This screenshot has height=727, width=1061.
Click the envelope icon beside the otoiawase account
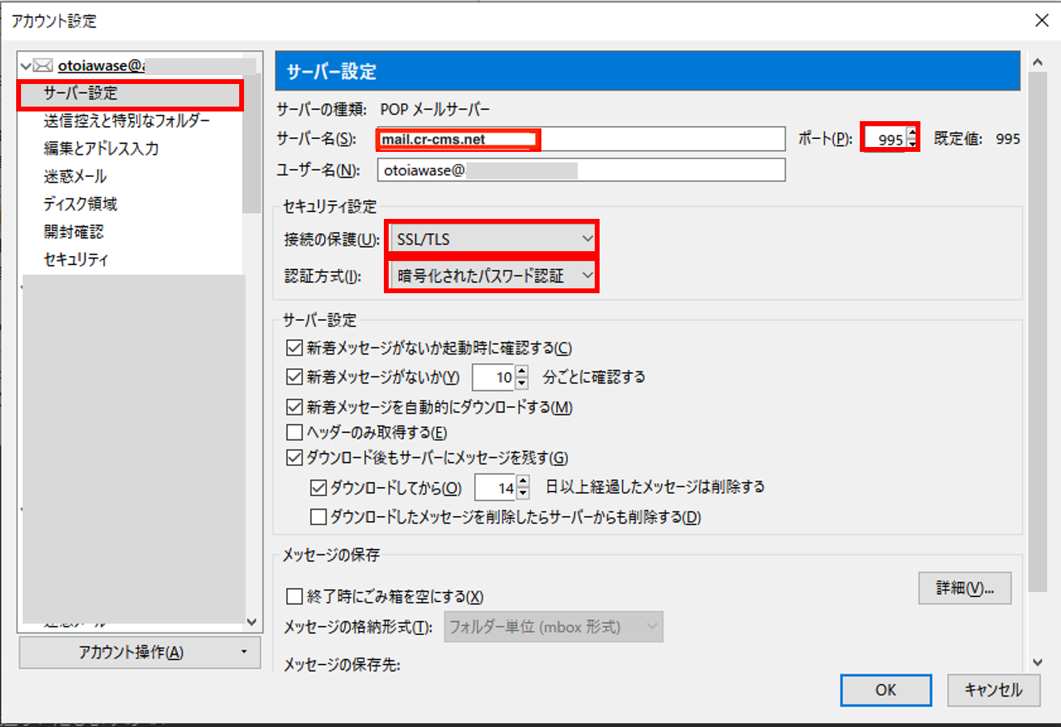tap(43, 66)
